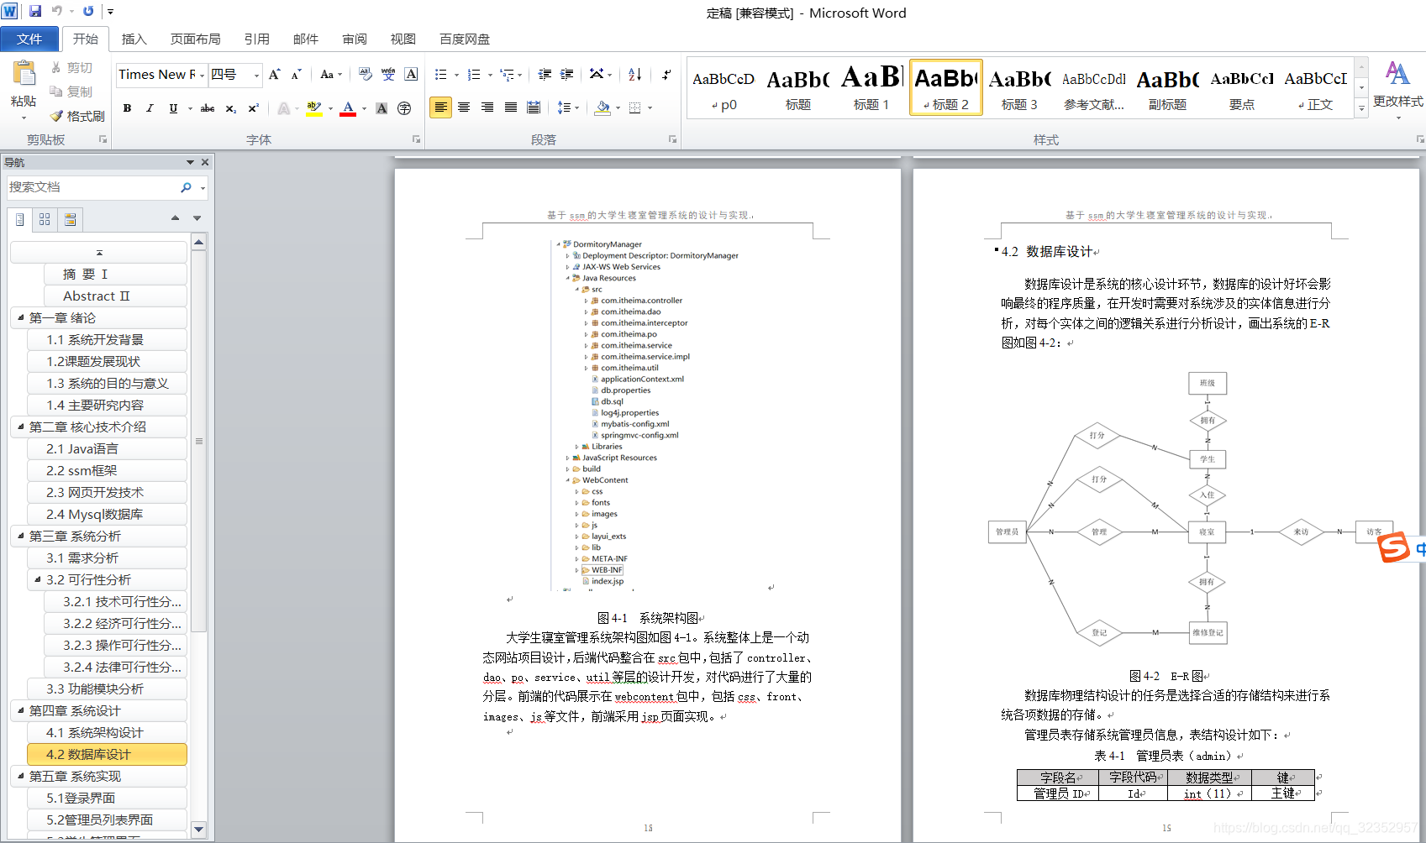Click the Character Shading icon
This screenshot has width=1426, height=843.
pos(381,108)
